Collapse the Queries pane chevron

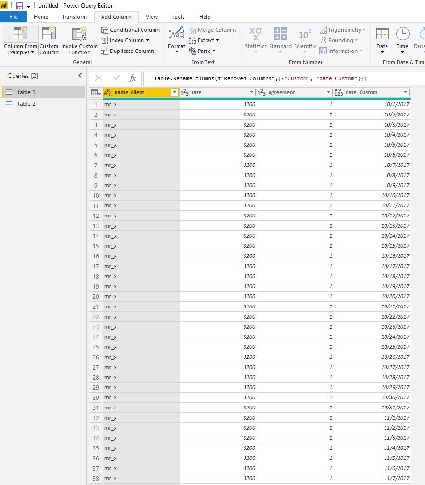click(x=80, y=76)
